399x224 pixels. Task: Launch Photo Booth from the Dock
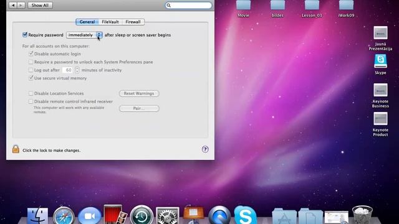[115, 215]
